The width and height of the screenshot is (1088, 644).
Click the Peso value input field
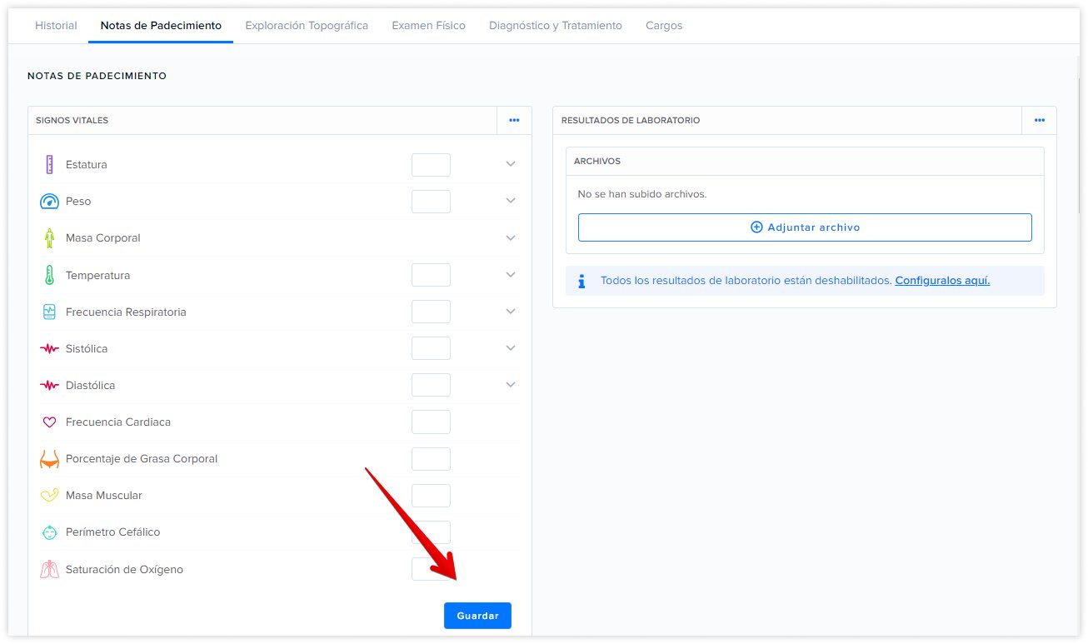431,202
